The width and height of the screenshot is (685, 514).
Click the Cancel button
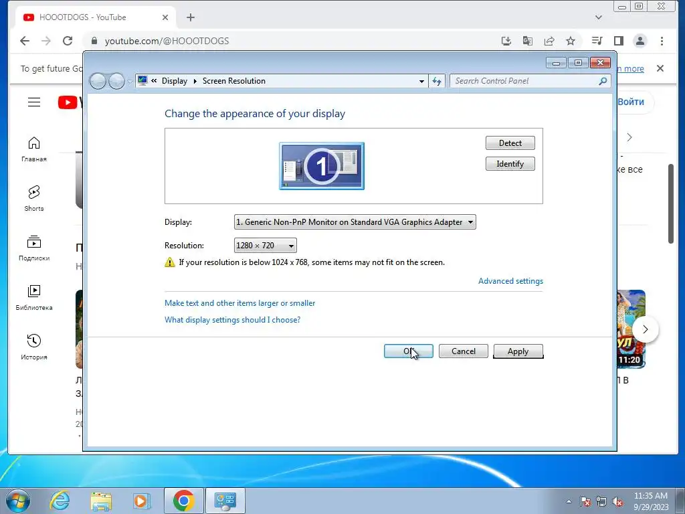coord(463,351)
